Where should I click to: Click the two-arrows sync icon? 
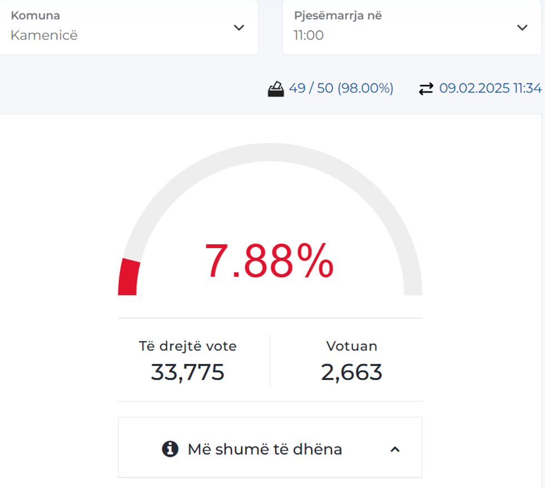426,88
